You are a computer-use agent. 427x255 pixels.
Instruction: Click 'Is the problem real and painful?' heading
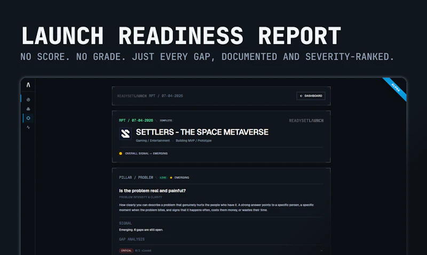152,191
